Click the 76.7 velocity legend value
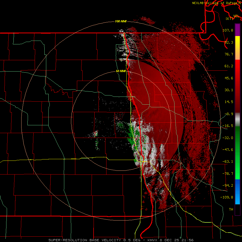242x242 pixels. coord(229,54)
